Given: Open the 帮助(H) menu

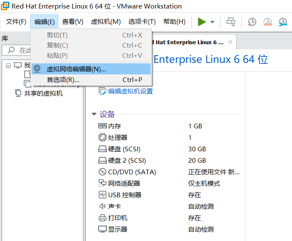Looking at the screenshot, I should point(175,22).
